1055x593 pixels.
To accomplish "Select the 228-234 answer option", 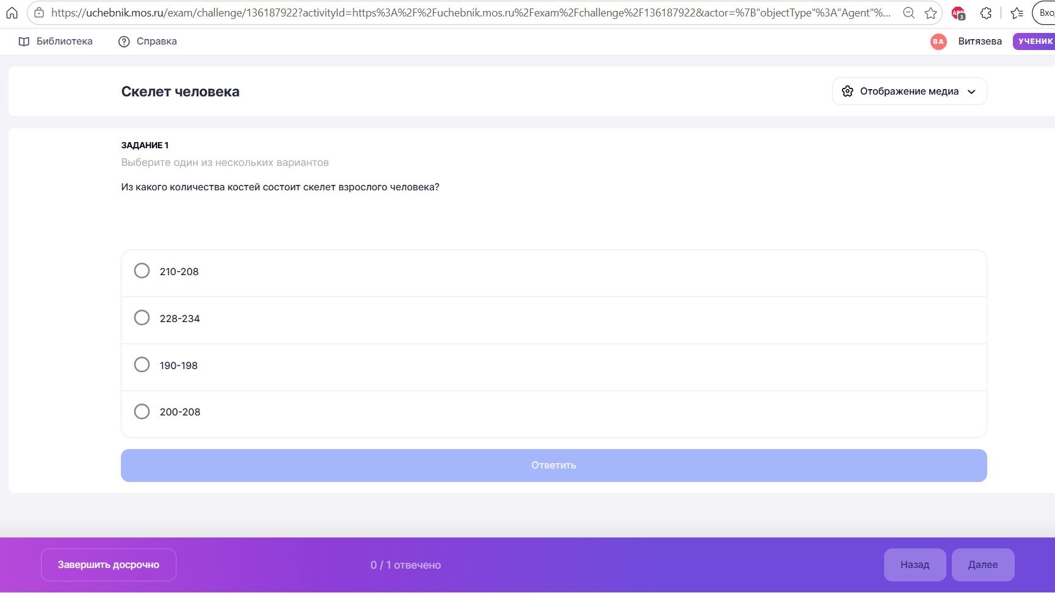I will [x=554, y=320].
